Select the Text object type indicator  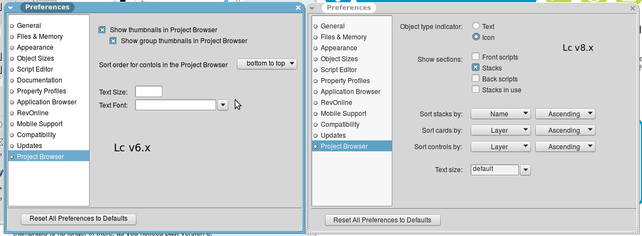pyautogui.click(x=476, y=26)
